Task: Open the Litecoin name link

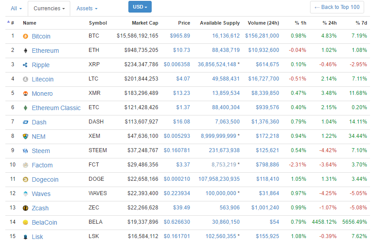Action: point(42,79)
